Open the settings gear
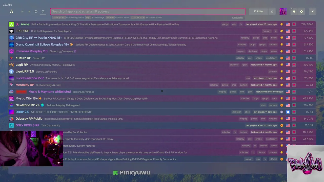 301,12
